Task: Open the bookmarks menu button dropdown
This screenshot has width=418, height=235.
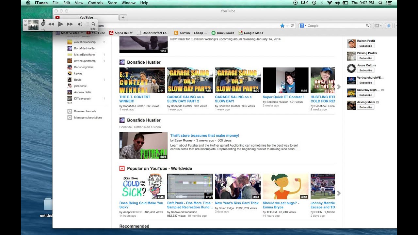Action: 378,26
